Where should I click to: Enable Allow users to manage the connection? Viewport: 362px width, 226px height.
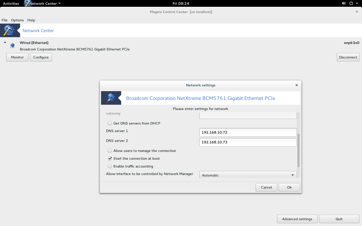point(110,151)
